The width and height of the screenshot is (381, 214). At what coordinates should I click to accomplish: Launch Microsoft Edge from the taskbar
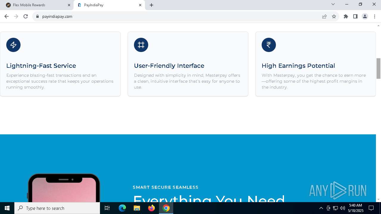(x=122, y=208)
